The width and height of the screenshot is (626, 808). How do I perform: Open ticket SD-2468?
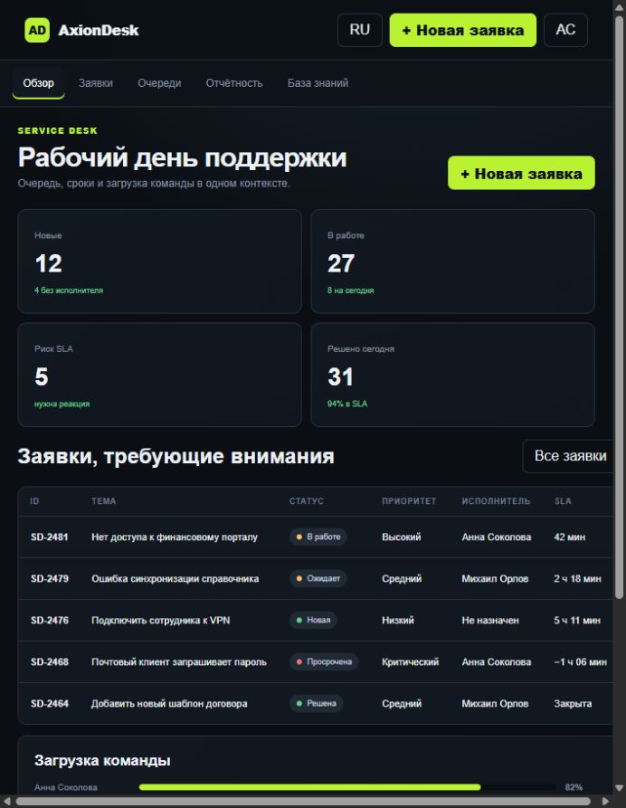pos(50,662)
